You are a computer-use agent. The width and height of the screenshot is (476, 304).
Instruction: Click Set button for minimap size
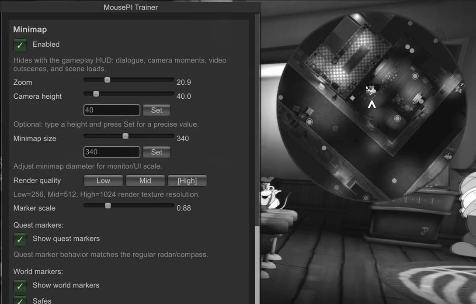[x=156, y=152]
